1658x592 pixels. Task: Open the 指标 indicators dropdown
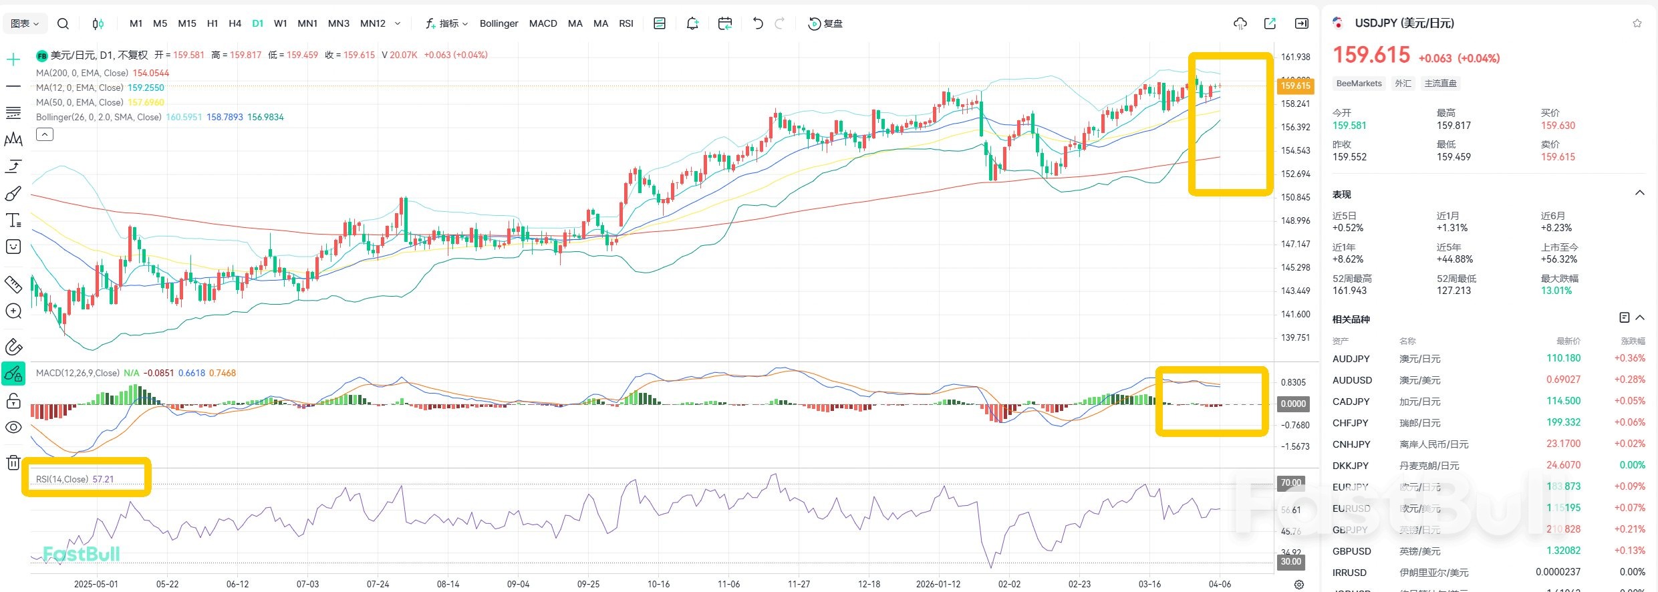[x=446, y=23]
